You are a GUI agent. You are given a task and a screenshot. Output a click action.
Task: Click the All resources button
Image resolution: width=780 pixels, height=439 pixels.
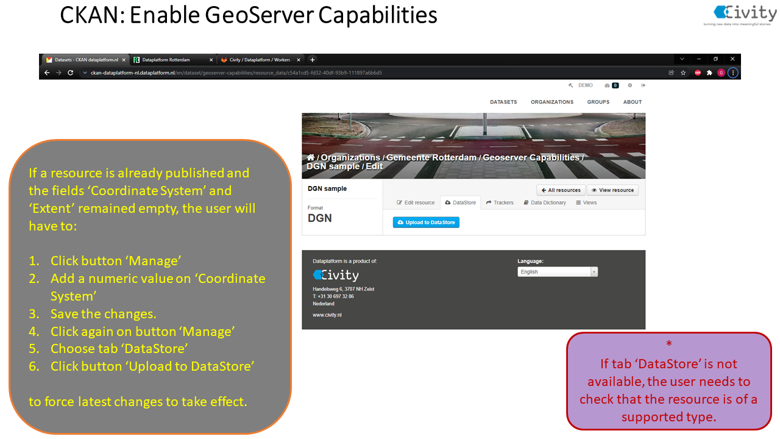(x=561, y=190)
